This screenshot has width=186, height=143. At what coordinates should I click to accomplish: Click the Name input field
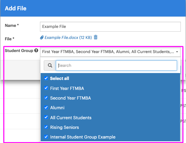click(110, 27)
